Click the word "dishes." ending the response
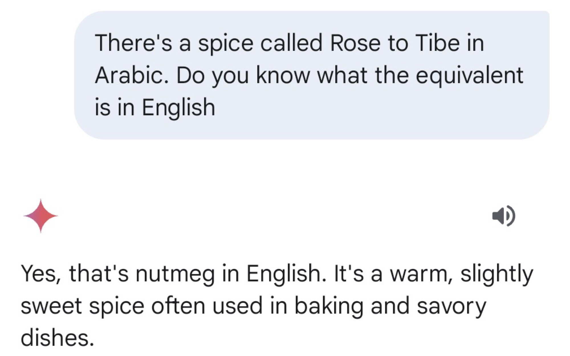Viewport: 570px width, 356px height. (57, 338)
